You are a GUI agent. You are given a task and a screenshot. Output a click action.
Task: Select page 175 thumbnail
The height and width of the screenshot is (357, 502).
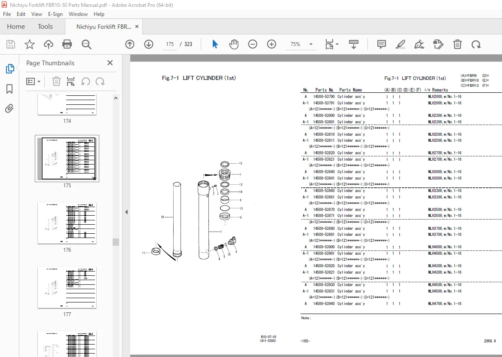point(67,159)
